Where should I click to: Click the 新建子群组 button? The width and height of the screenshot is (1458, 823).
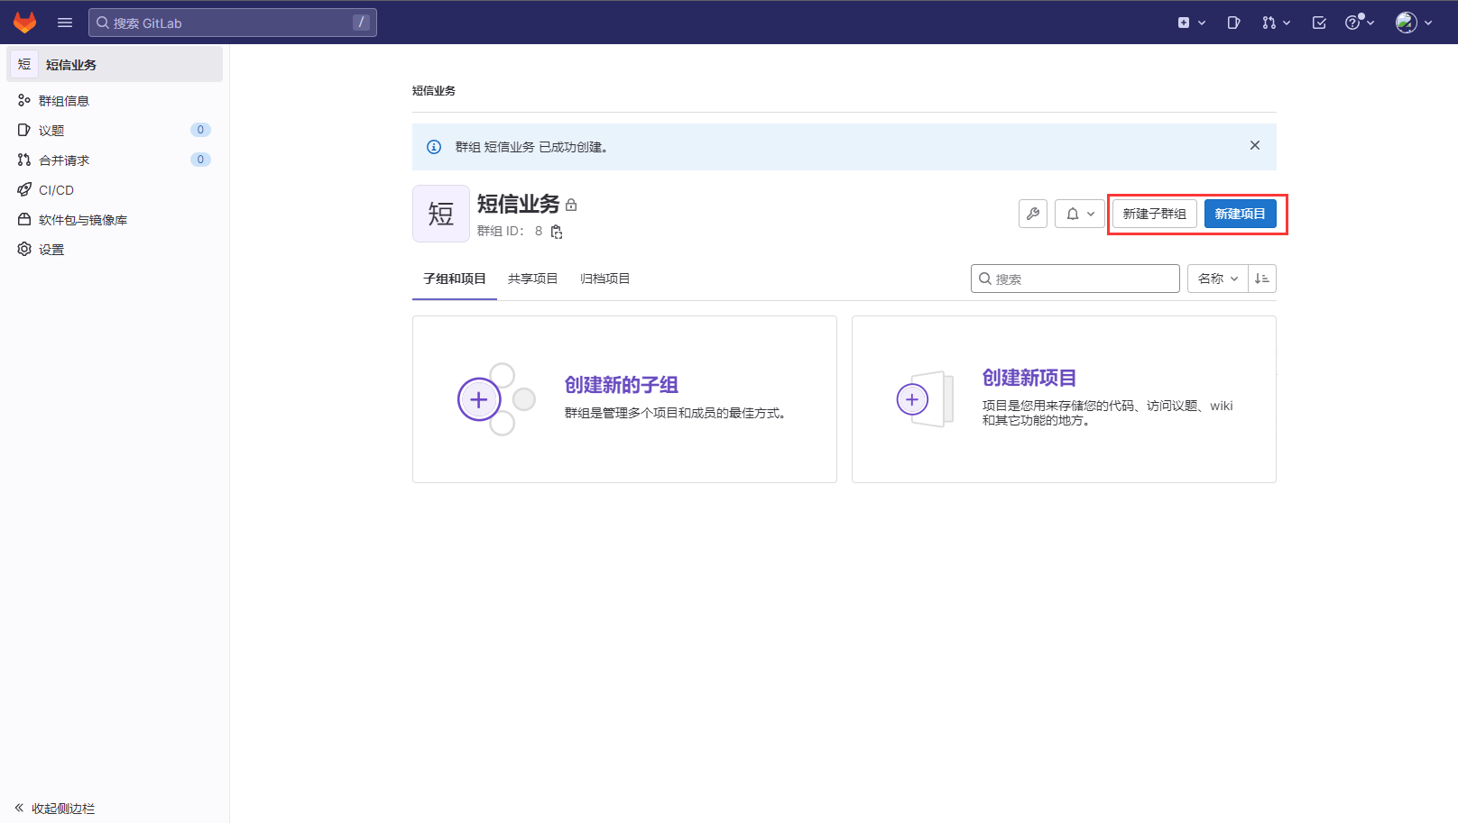pos(1154,214)
